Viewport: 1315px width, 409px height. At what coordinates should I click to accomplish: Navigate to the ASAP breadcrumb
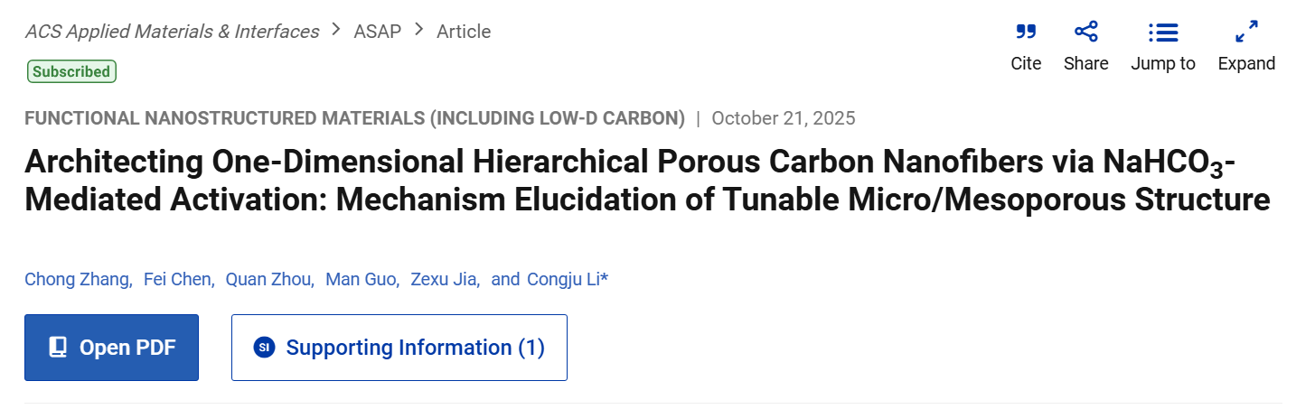[377, 32]
